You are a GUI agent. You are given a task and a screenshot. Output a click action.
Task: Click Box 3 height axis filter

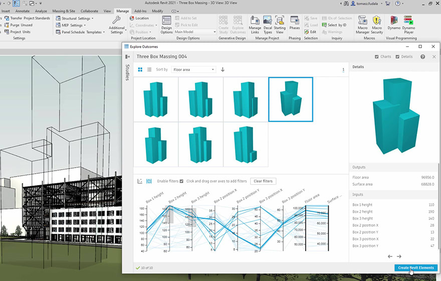click(192, 228)
